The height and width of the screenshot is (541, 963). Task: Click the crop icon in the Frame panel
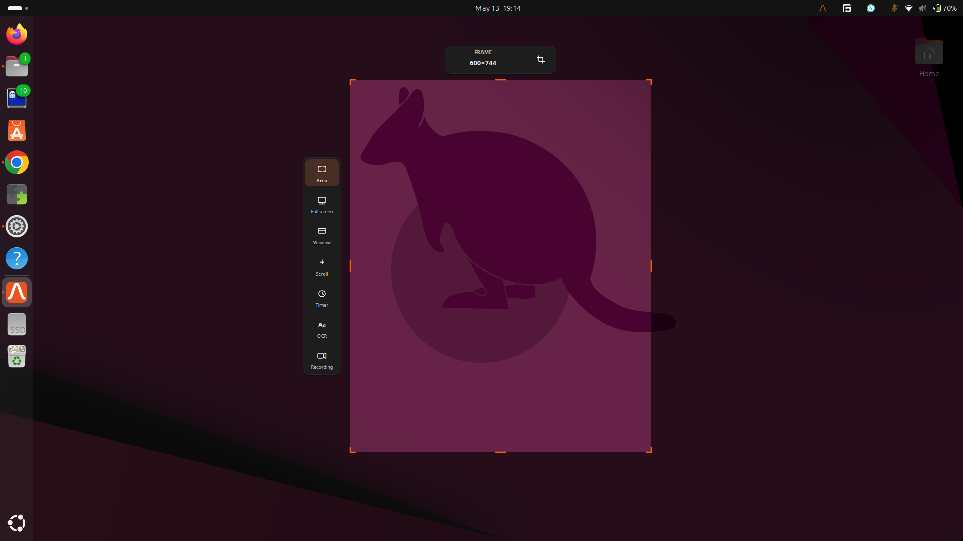click(x=541, y=60)
